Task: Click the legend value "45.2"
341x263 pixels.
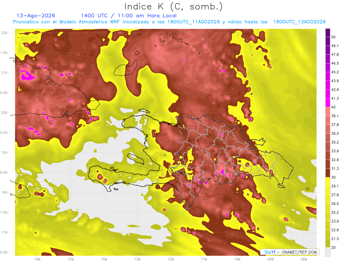Action: [x=335, y=72]
